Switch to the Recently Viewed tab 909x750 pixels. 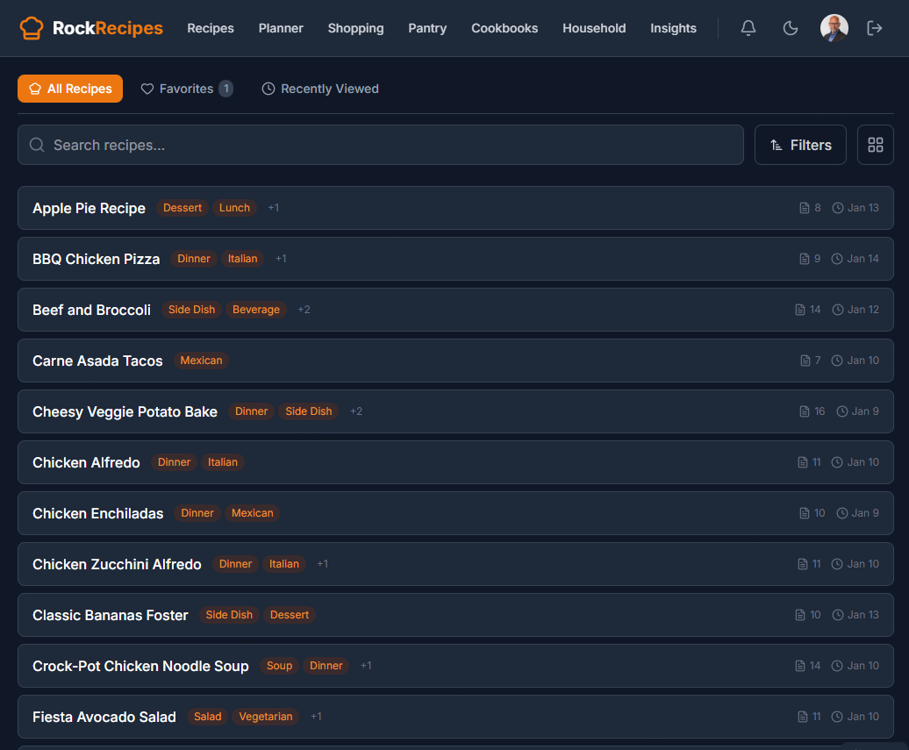[x=320, y=89]
